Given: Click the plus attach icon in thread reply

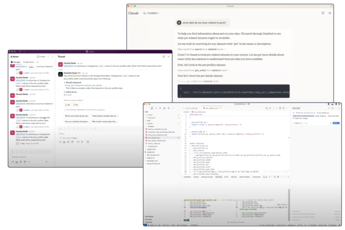Looking at the screenshot, I should click(x=60, y=142).
